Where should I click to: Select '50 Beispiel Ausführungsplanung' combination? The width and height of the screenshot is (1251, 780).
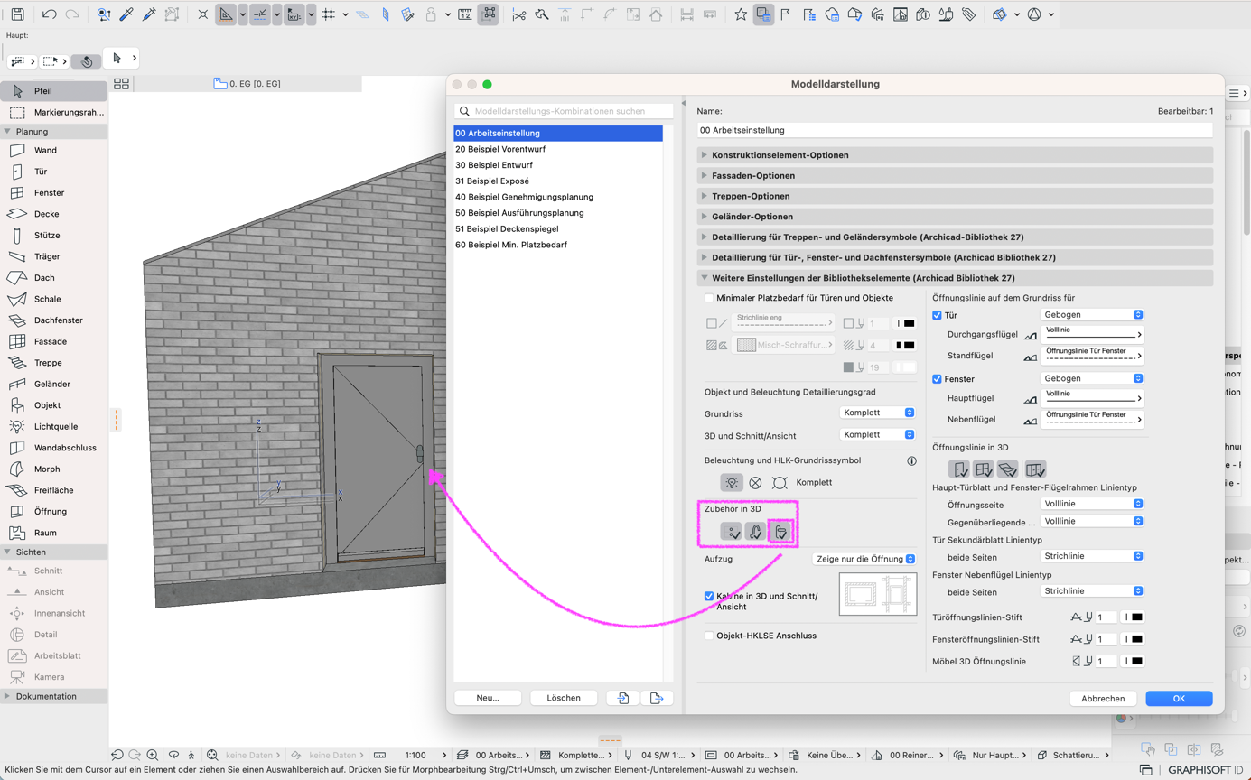click(x=558, y=213)
